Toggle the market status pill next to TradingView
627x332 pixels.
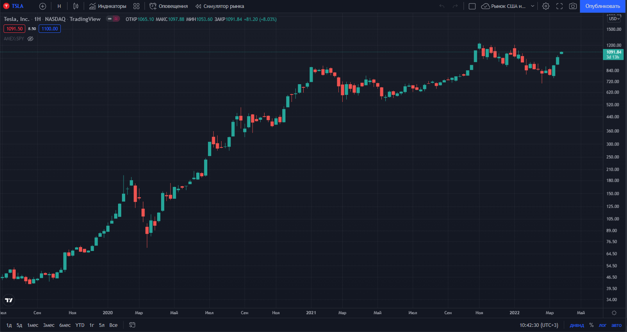point(113,19)
